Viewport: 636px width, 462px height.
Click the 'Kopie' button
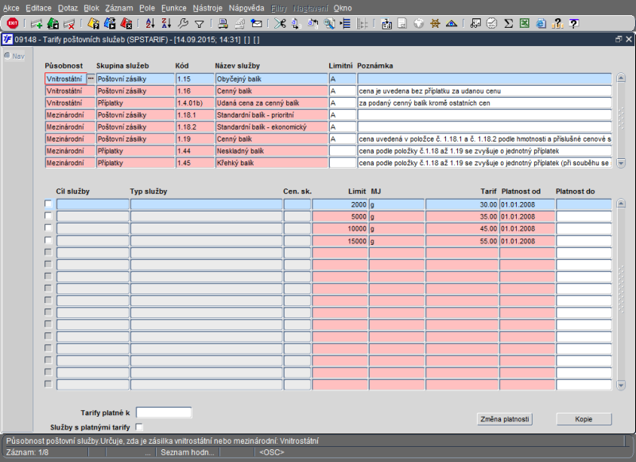click(x=583, y=419)
